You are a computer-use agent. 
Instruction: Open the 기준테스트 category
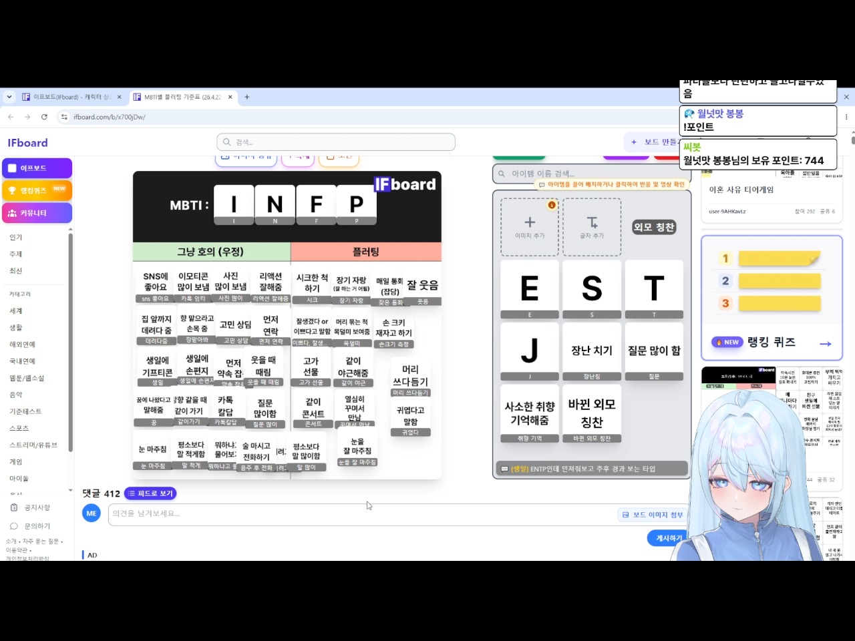(x=25, y=411)
